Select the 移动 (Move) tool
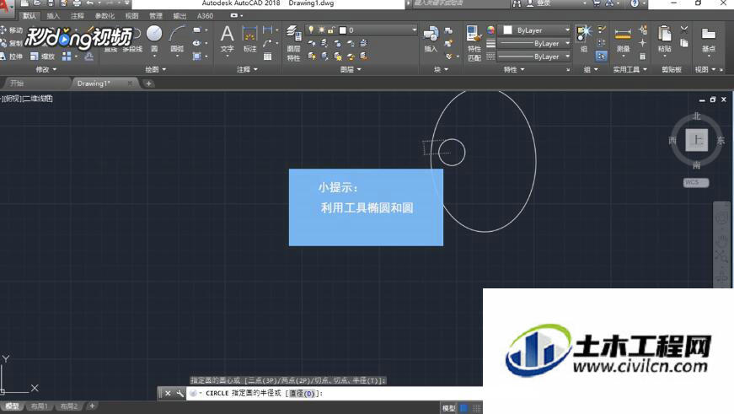Viewport: 734px width, 414px height. 11,30
